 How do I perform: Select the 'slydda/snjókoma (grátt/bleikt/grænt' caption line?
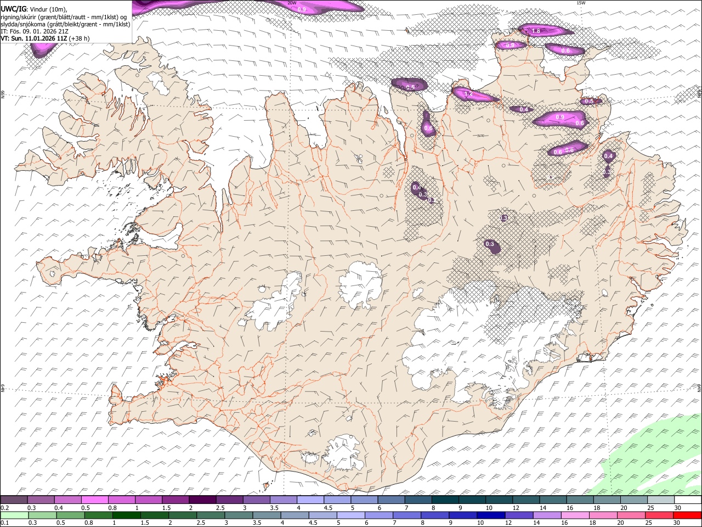pos(65,24)
